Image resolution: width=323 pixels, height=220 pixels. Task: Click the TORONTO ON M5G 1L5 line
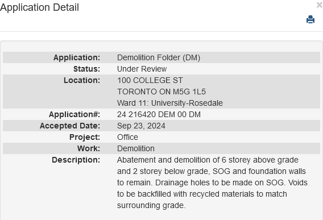pyautogui.click(x=161, y=92)
